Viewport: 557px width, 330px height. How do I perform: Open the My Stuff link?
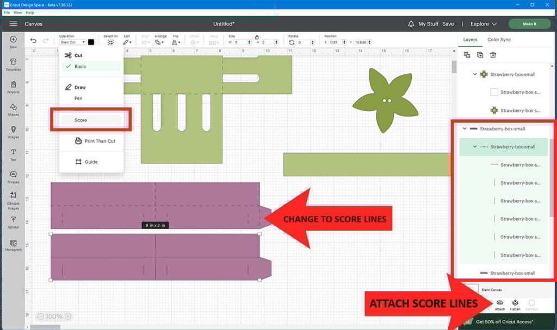428,24
